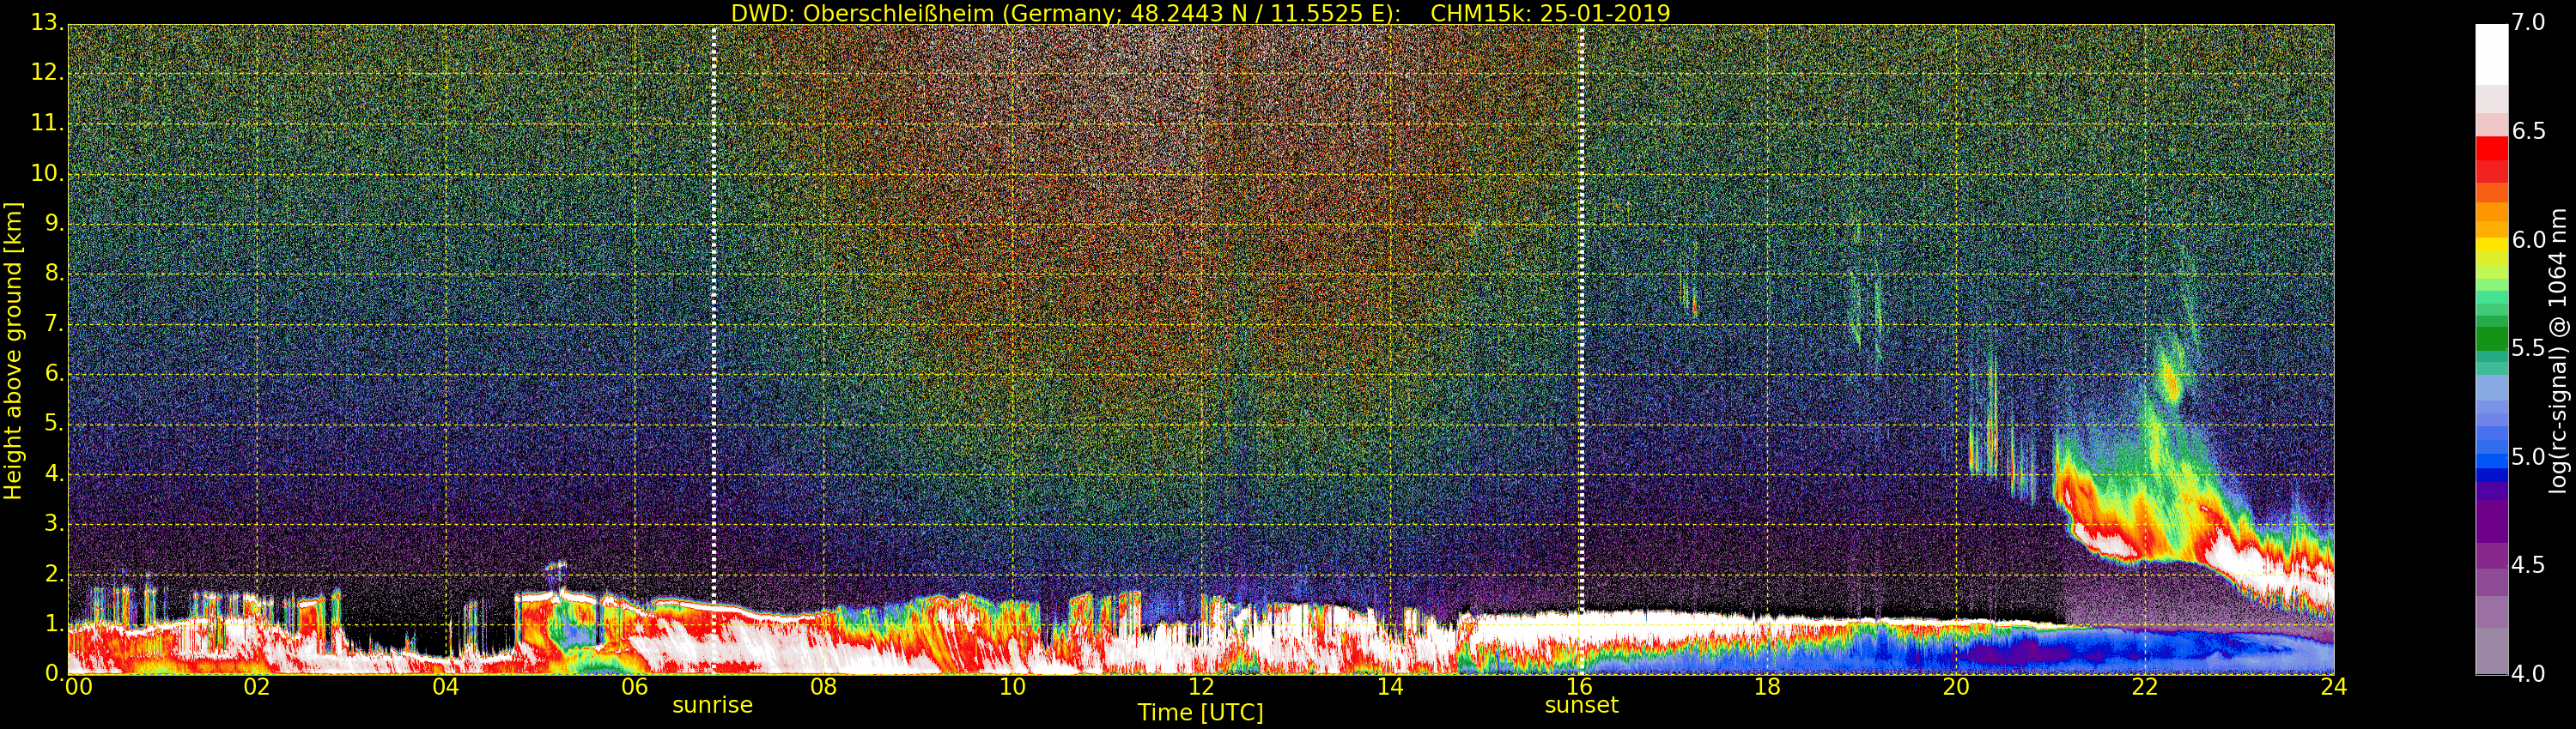Click the "13." height axis tick label
This screenshot has height=729, width=2576.
pyautogui.click(x=47, y=22)
